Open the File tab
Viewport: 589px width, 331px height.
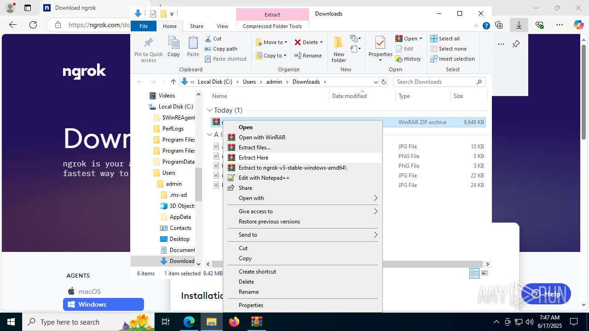tap(144, 26)
